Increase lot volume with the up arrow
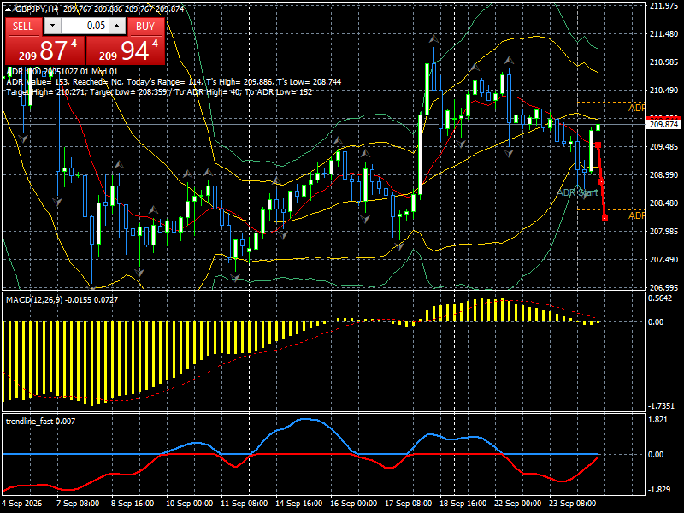 117,26
